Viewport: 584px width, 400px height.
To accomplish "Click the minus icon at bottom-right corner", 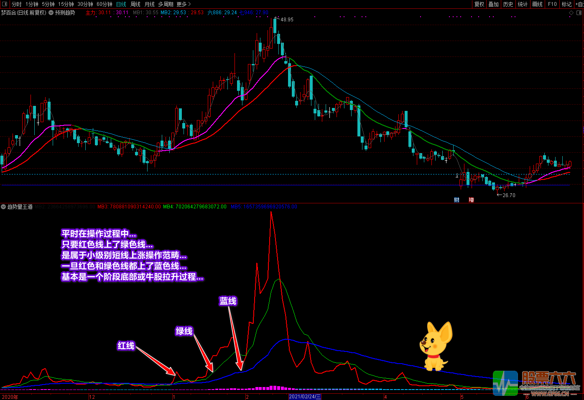I will (574, 395).
